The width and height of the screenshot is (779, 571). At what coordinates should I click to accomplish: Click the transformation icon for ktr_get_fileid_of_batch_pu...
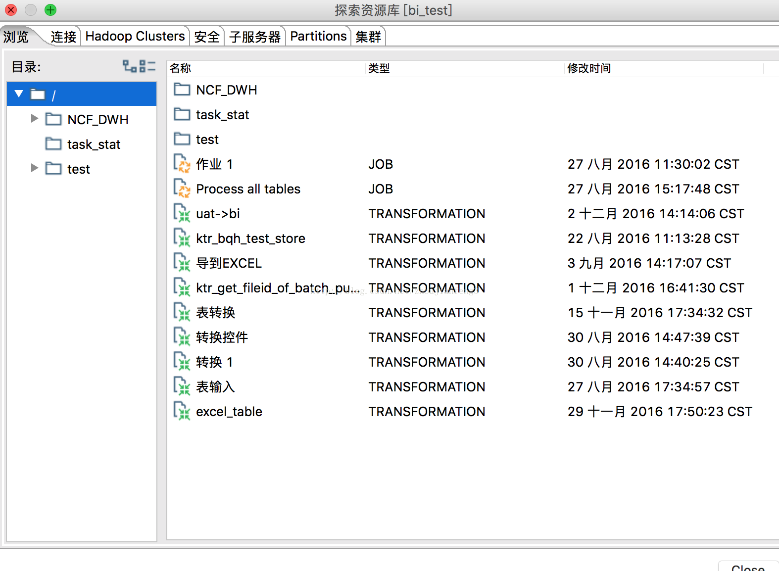tap(182, 287)
